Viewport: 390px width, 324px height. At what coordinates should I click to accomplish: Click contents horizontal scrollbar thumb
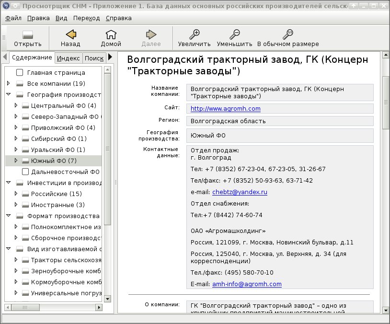[x=25, y=308]
